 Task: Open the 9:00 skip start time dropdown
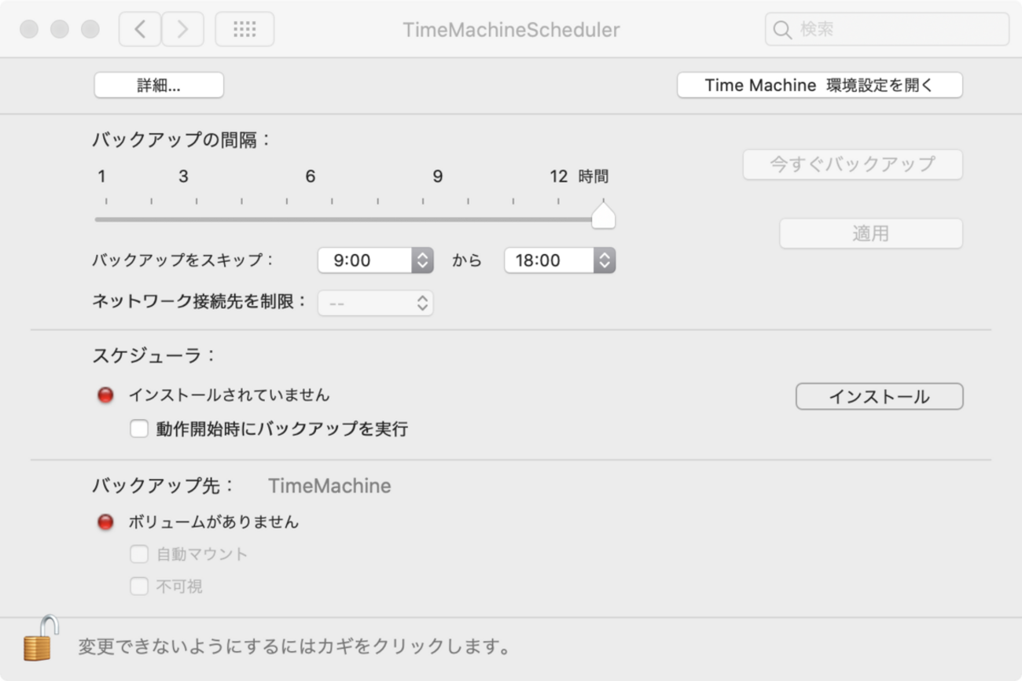tap(376, 260)
